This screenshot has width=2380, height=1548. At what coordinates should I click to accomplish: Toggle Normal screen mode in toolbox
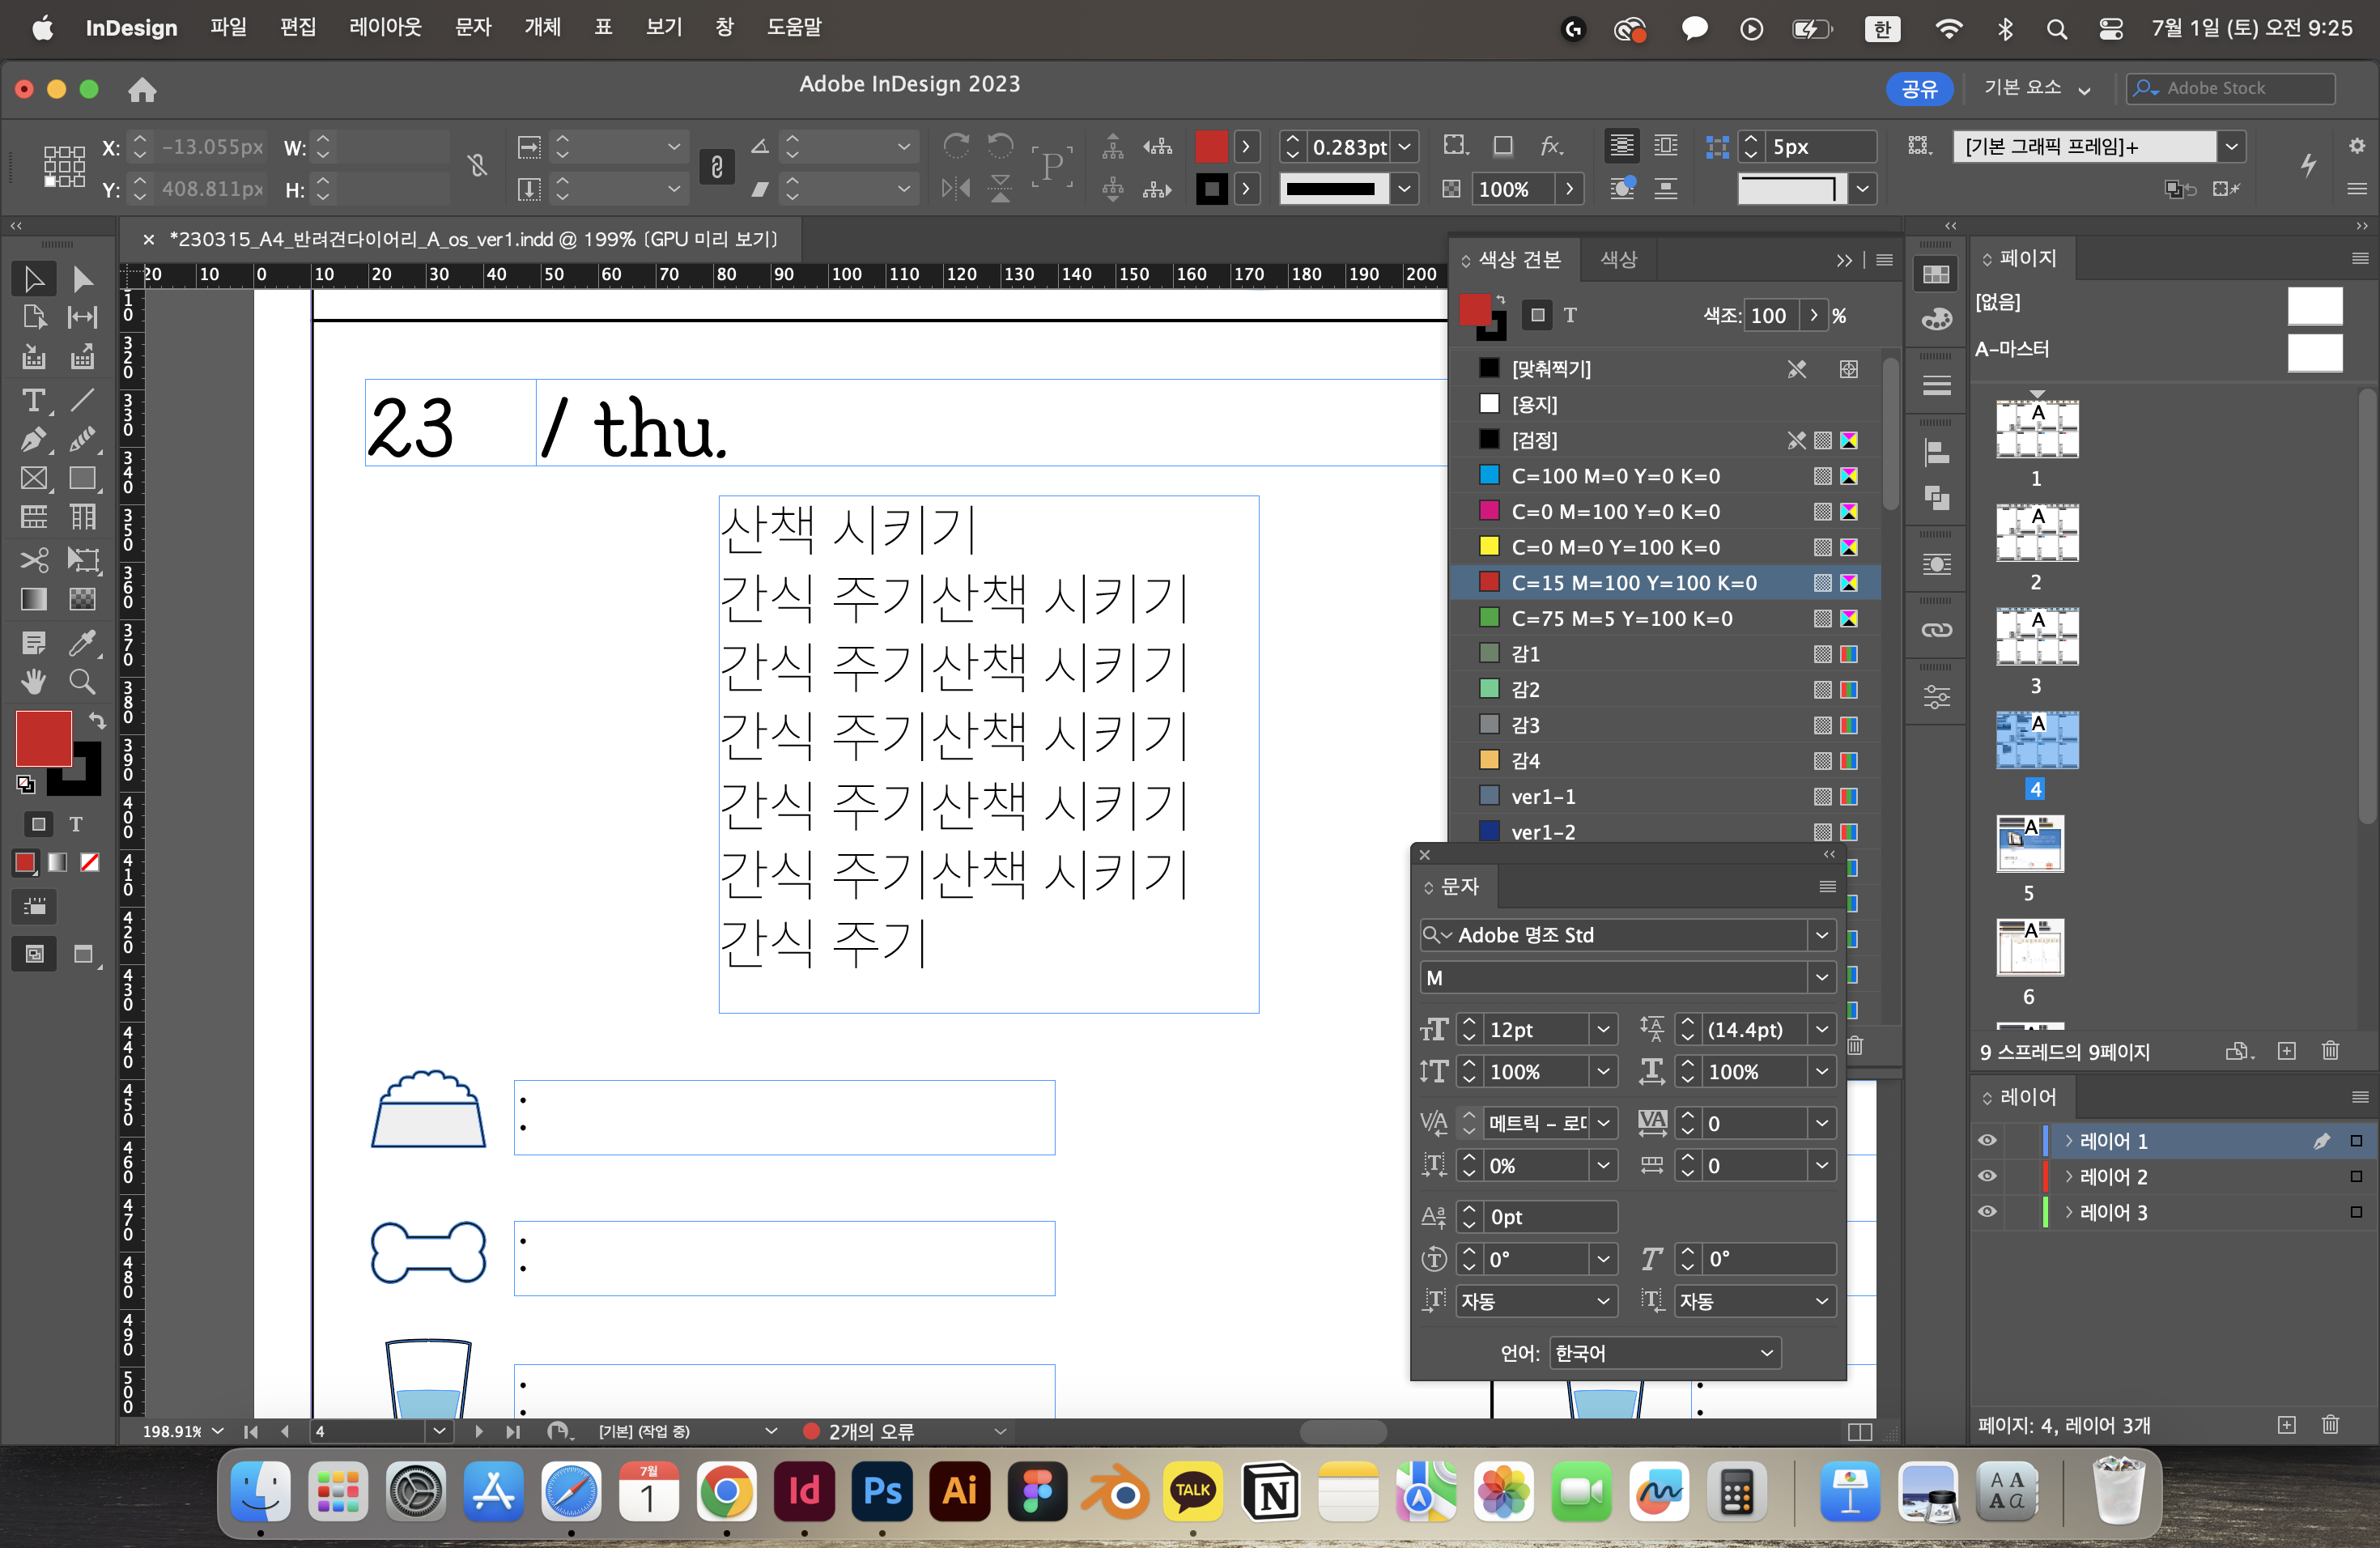[34, 954]
